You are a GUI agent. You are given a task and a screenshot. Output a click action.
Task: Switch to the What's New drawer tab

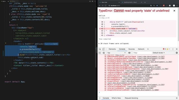(116, 98)
